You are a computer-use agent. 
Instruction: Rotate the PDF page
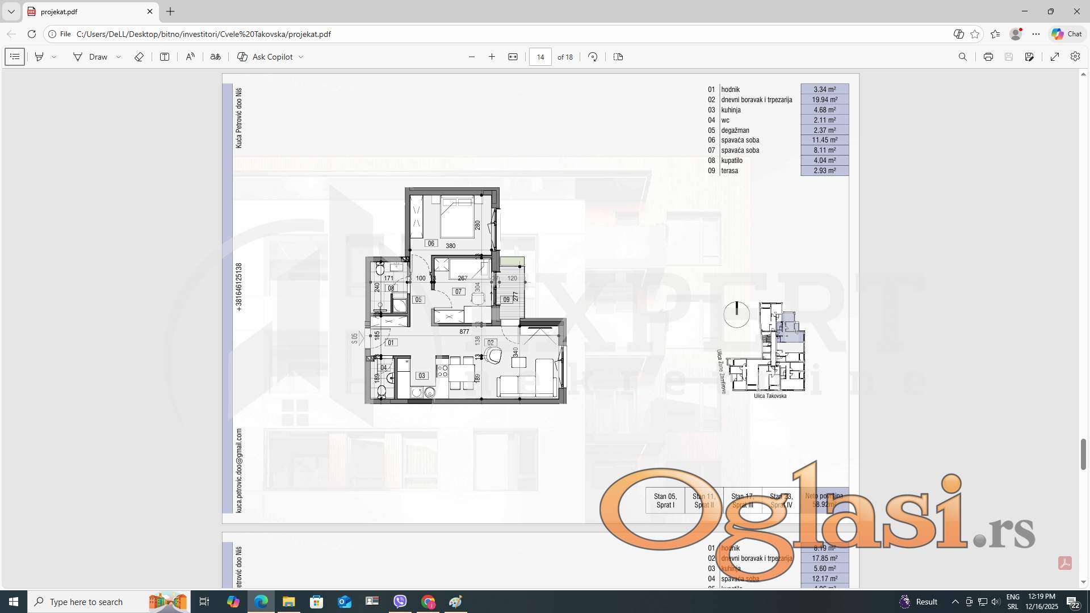pos(593,57)
